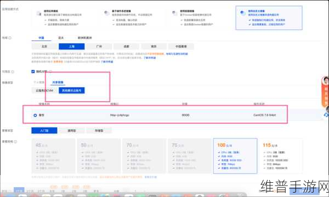
Task: Select the Docker container image card icon
Action: [174, 13]
